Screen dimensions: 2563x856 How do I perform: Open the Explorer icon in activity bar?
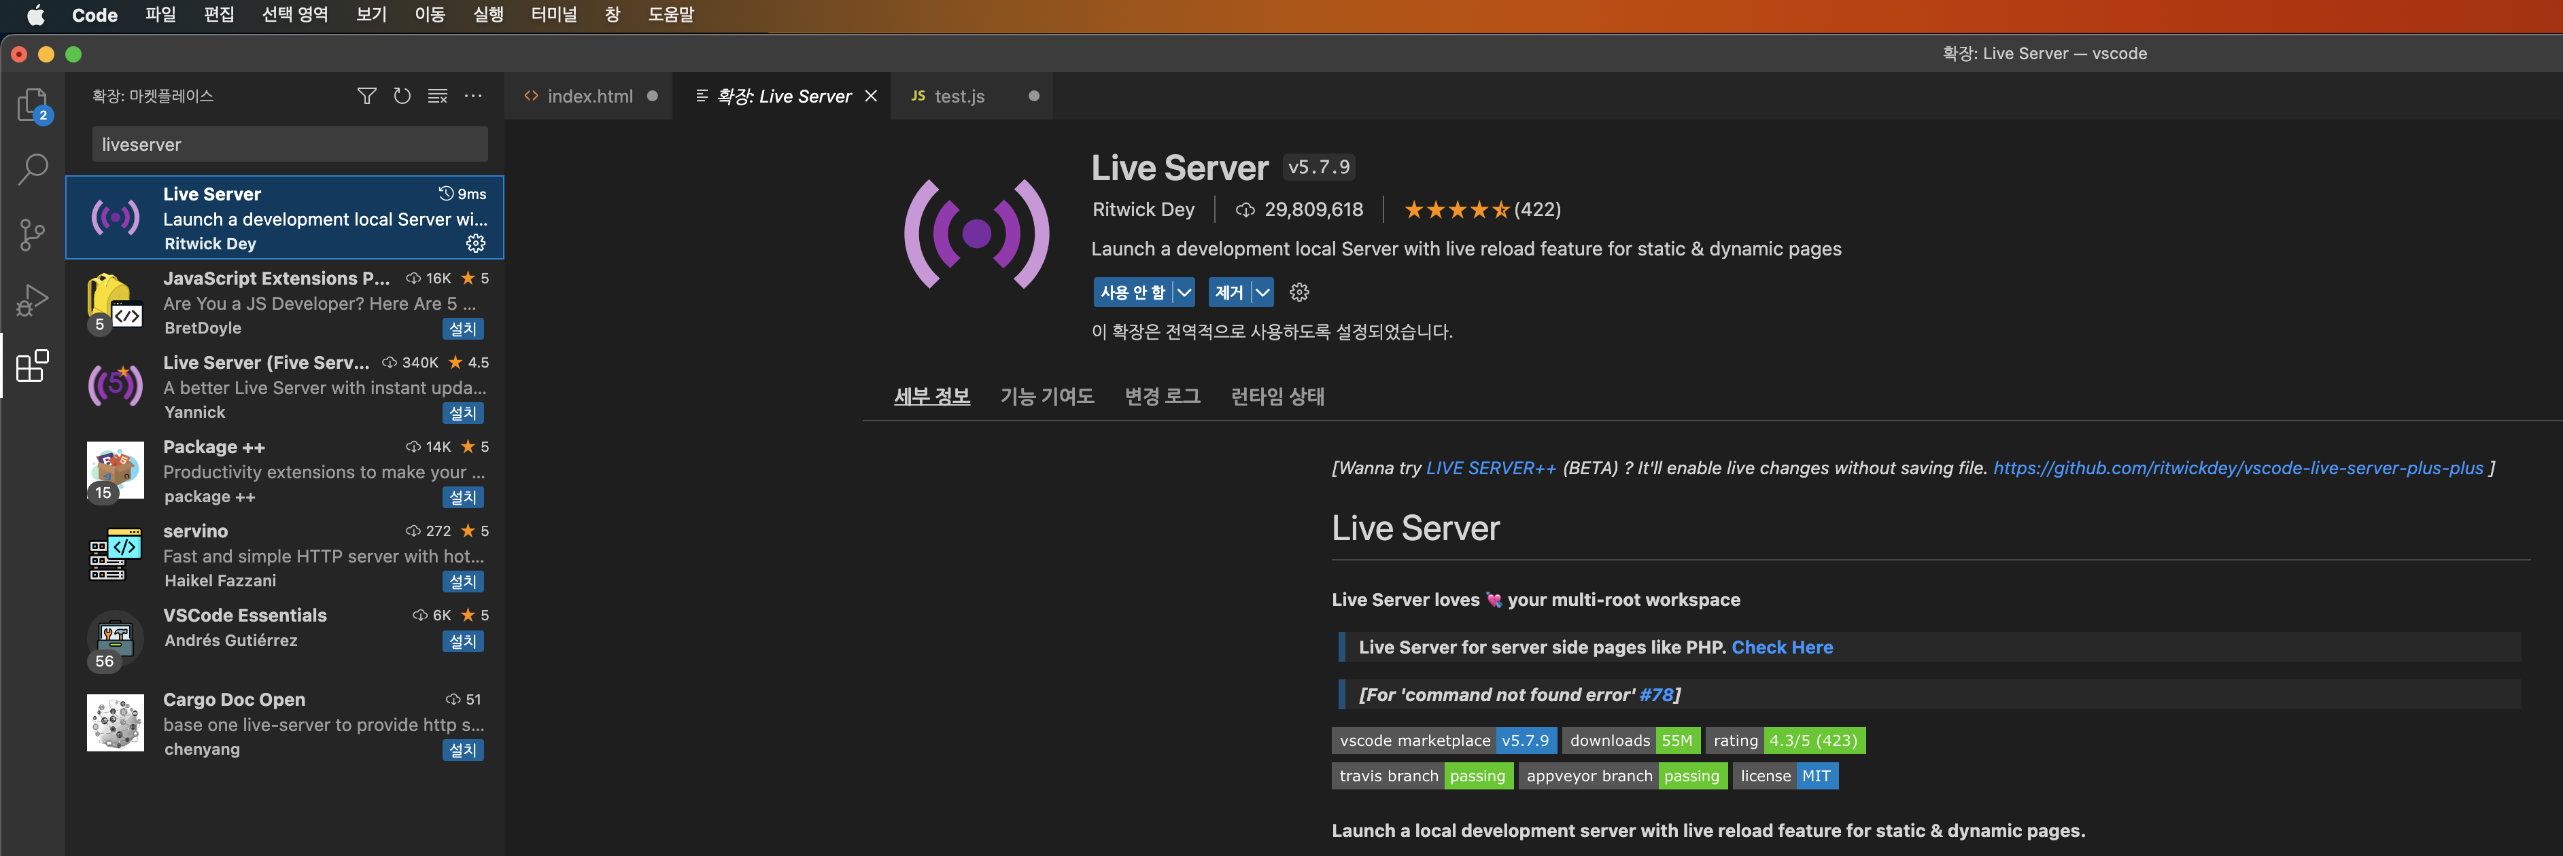tap(33, 105)
